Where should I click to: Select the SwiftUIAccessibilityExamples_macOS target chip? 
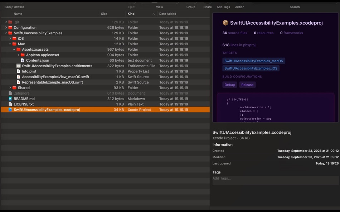(253, 61)
